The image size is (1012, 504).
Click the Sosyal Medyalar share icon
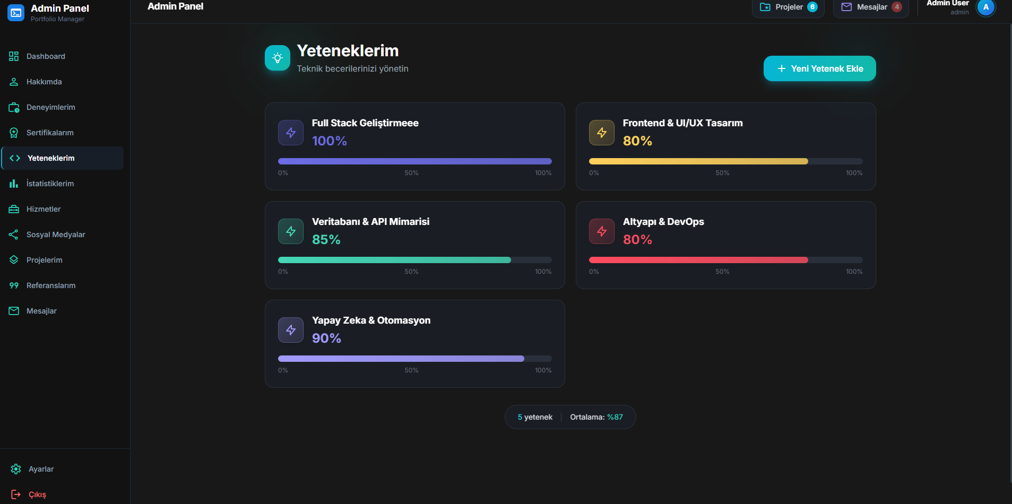[13, 234]
